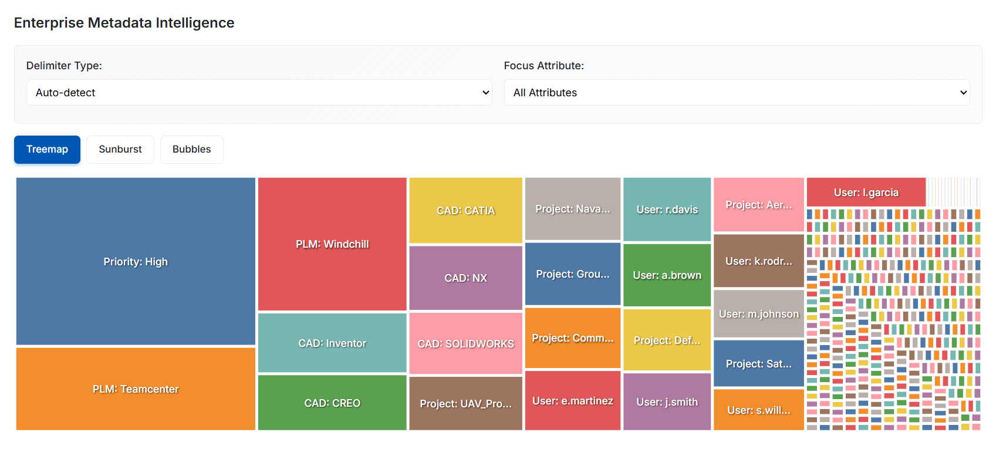Select the Project: Nava... tile
The width and height of the screenshot is (996, 449).
573,209
